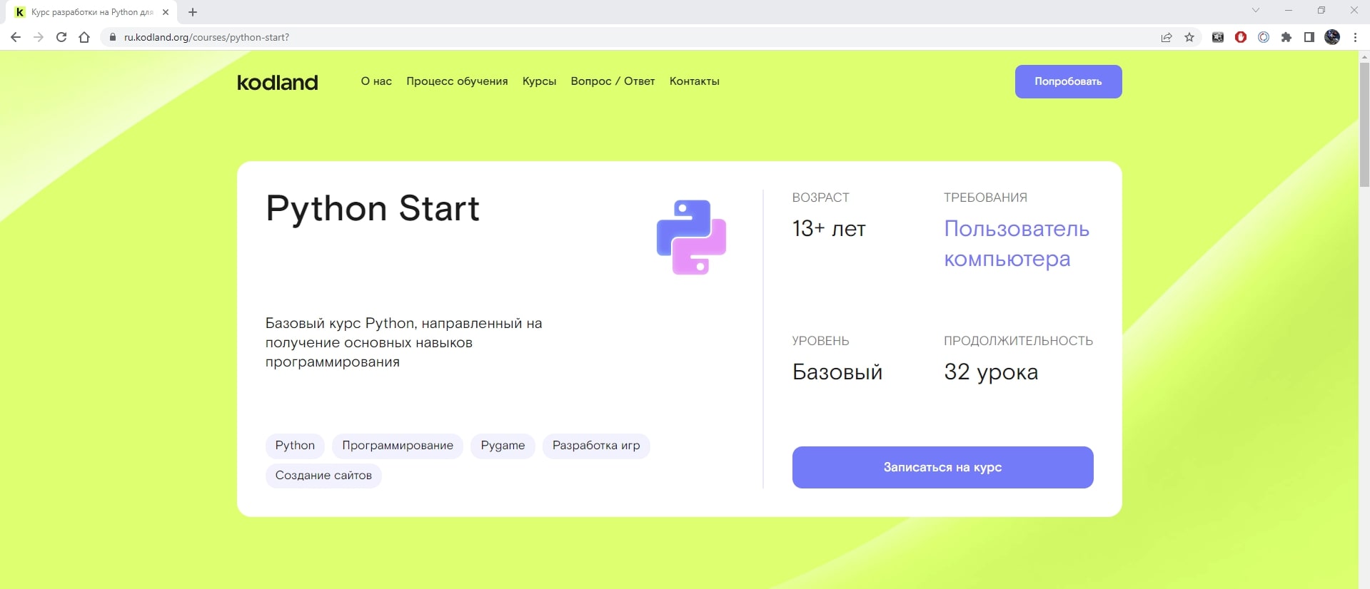
Task: Select the Pygame tag chip
Action: [x=503, y=446]
